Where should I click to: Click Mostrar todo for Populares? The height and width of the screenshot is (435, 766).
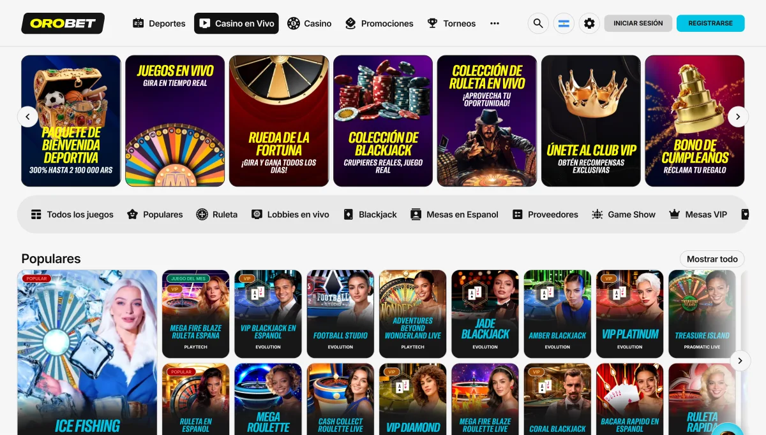coord(712,259)
